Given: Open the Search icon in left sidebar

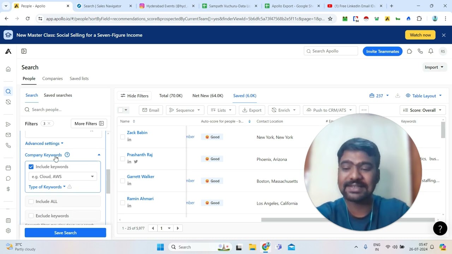Looking at the screenshot, I should tap(8, 92).
